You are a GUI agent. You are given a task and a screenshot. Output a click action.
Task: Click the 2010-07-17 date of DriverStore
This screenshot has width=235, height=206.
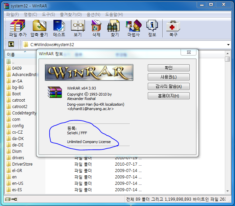(x=128, y=164)
